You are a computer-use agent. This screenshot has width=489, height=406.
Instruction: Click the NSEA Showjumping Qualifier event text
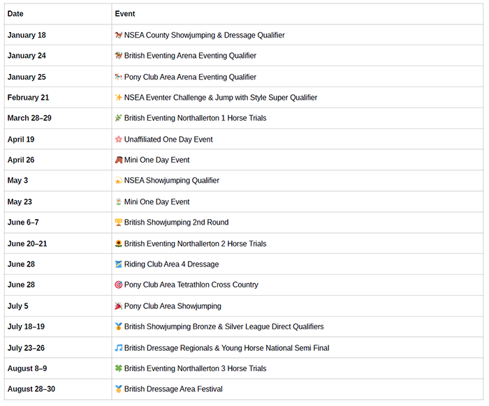pos(171,181)
